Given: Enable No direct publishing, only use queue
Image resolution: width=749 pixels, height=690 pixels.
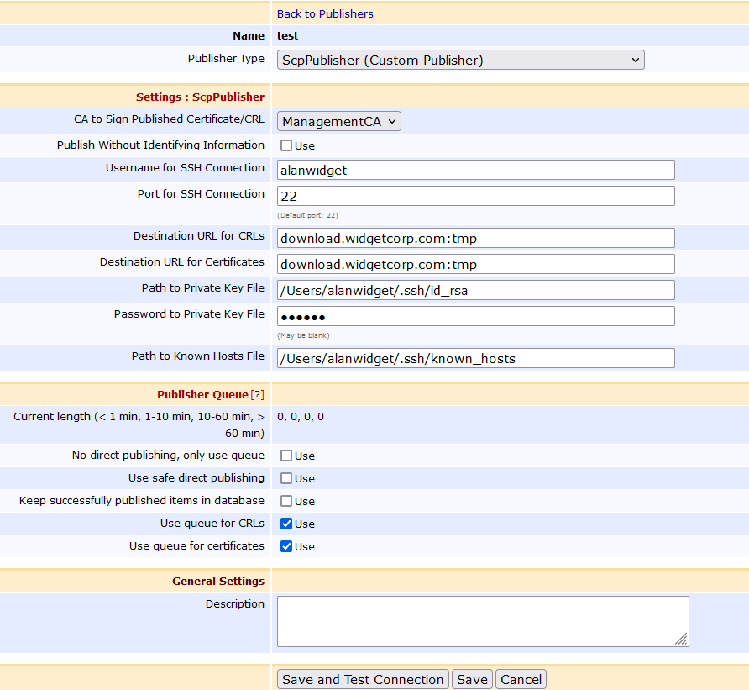Looking at the screenshot, I should (286, 456).
